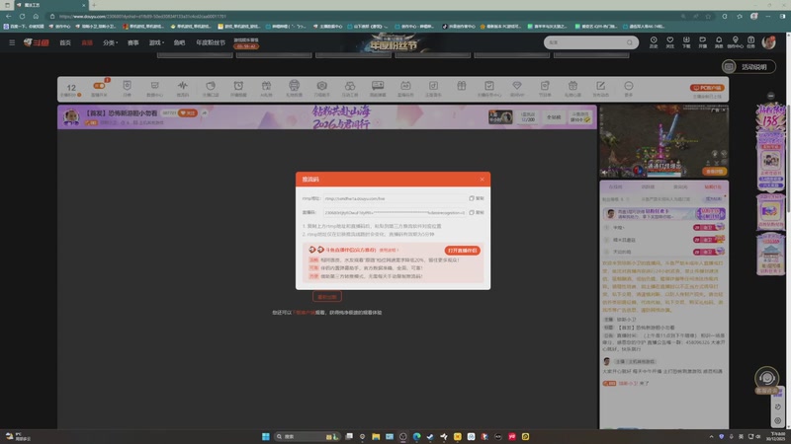
Task: Click the share arrow icon beside 关注
Action: pos(205,113)
